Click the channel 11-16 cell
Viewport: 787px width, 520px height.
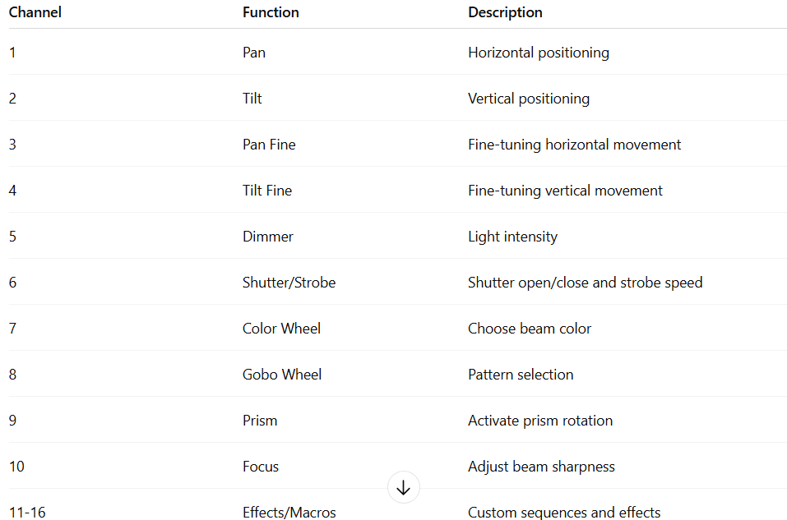point(27,513)
